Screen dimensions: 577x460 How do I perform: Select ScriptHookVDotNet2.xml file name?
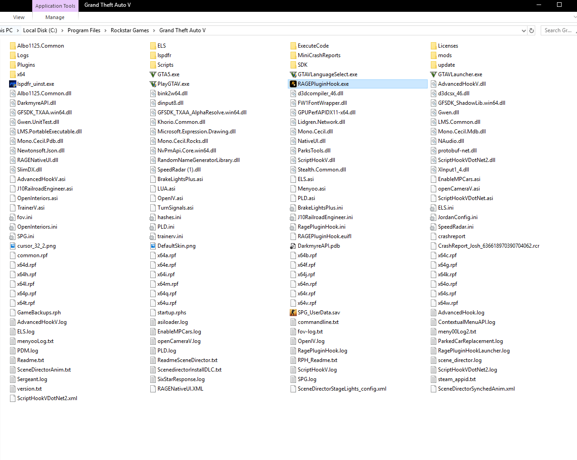pyautogui.click(x=47, y=398)
